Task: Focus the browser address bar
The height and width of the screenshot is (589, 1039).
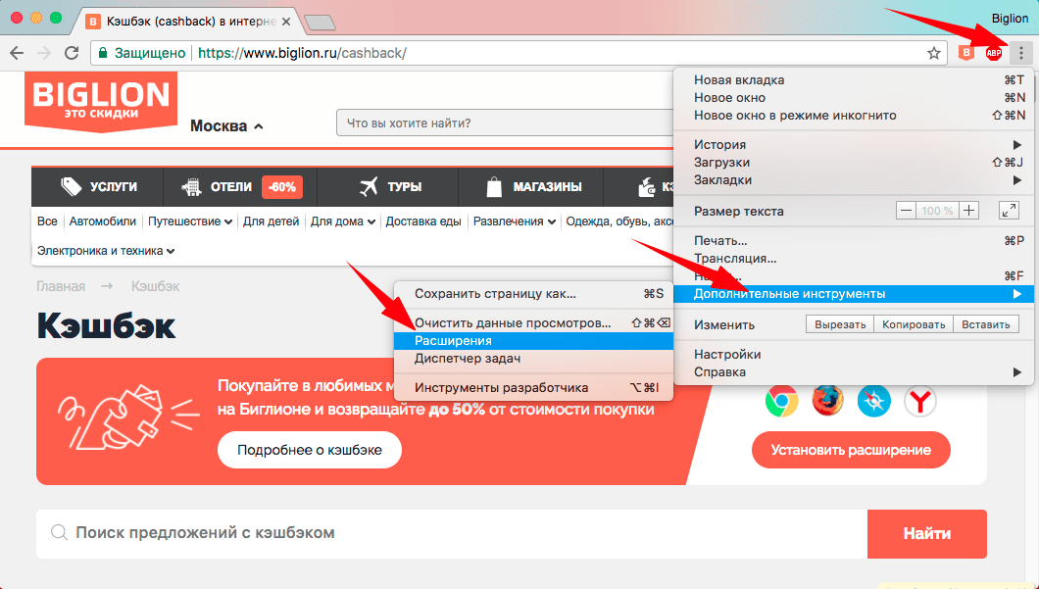Action: [517, 53]
